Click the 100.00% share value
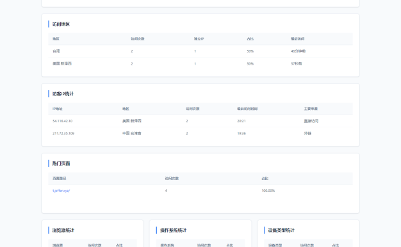Viewport: 401px width, 247px height. (268, 191)
